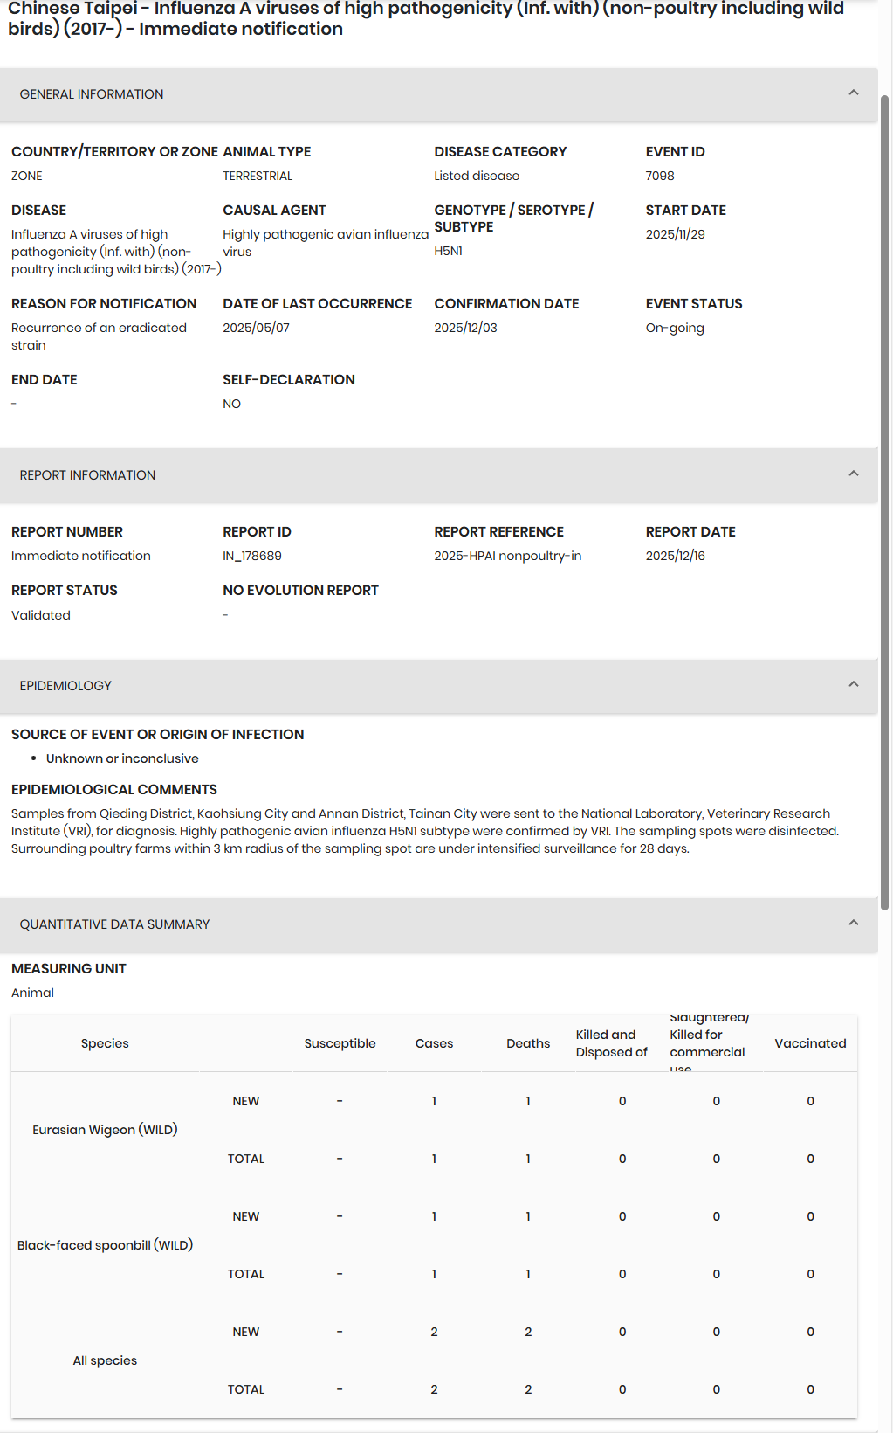Click the Deaths column header

[x=528, y=1043]
